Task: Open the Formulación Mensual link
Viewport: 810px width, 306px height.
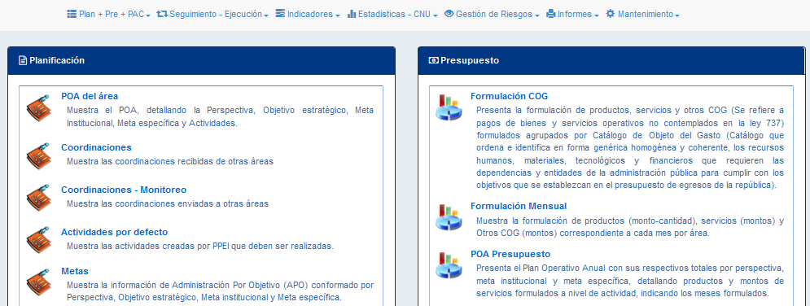Action: 518,206
